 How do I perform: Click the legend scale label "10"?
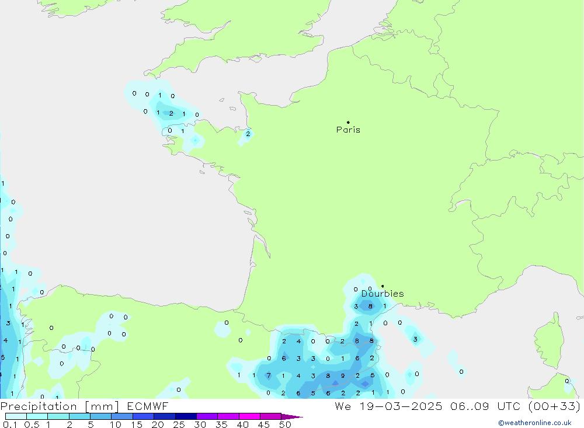[116, 424]
